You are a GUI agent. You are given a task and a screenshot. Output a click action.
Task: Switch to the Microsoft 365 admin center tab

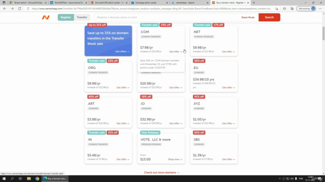(x=109, y=3)
